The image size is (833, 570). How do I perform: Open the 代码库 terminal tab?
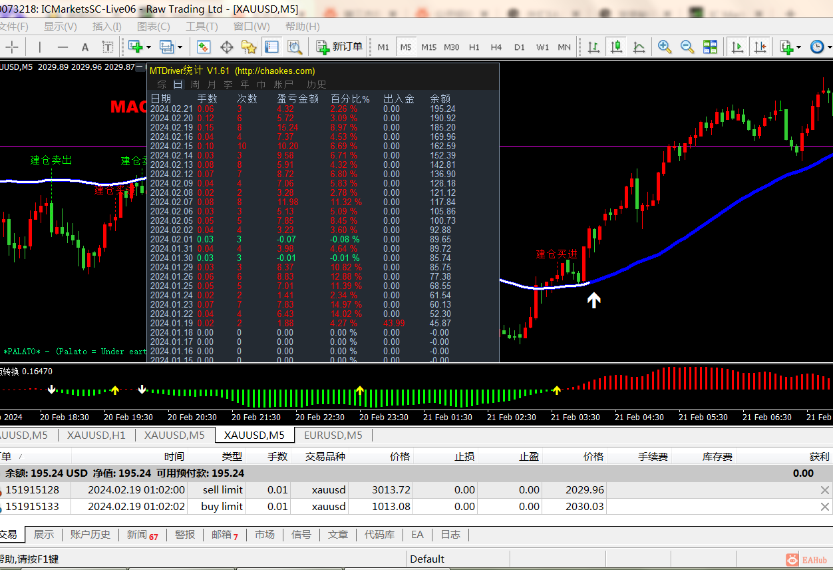(379, 535)
